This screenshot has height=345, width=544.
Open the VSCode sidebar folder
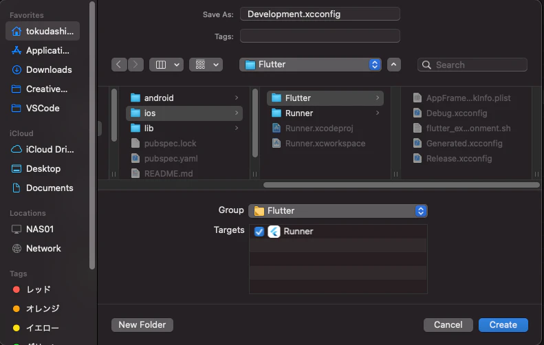coord(43,108)
